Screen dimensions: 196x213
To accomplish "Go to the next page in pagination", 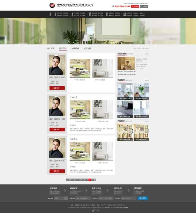I will pos(93,180).
